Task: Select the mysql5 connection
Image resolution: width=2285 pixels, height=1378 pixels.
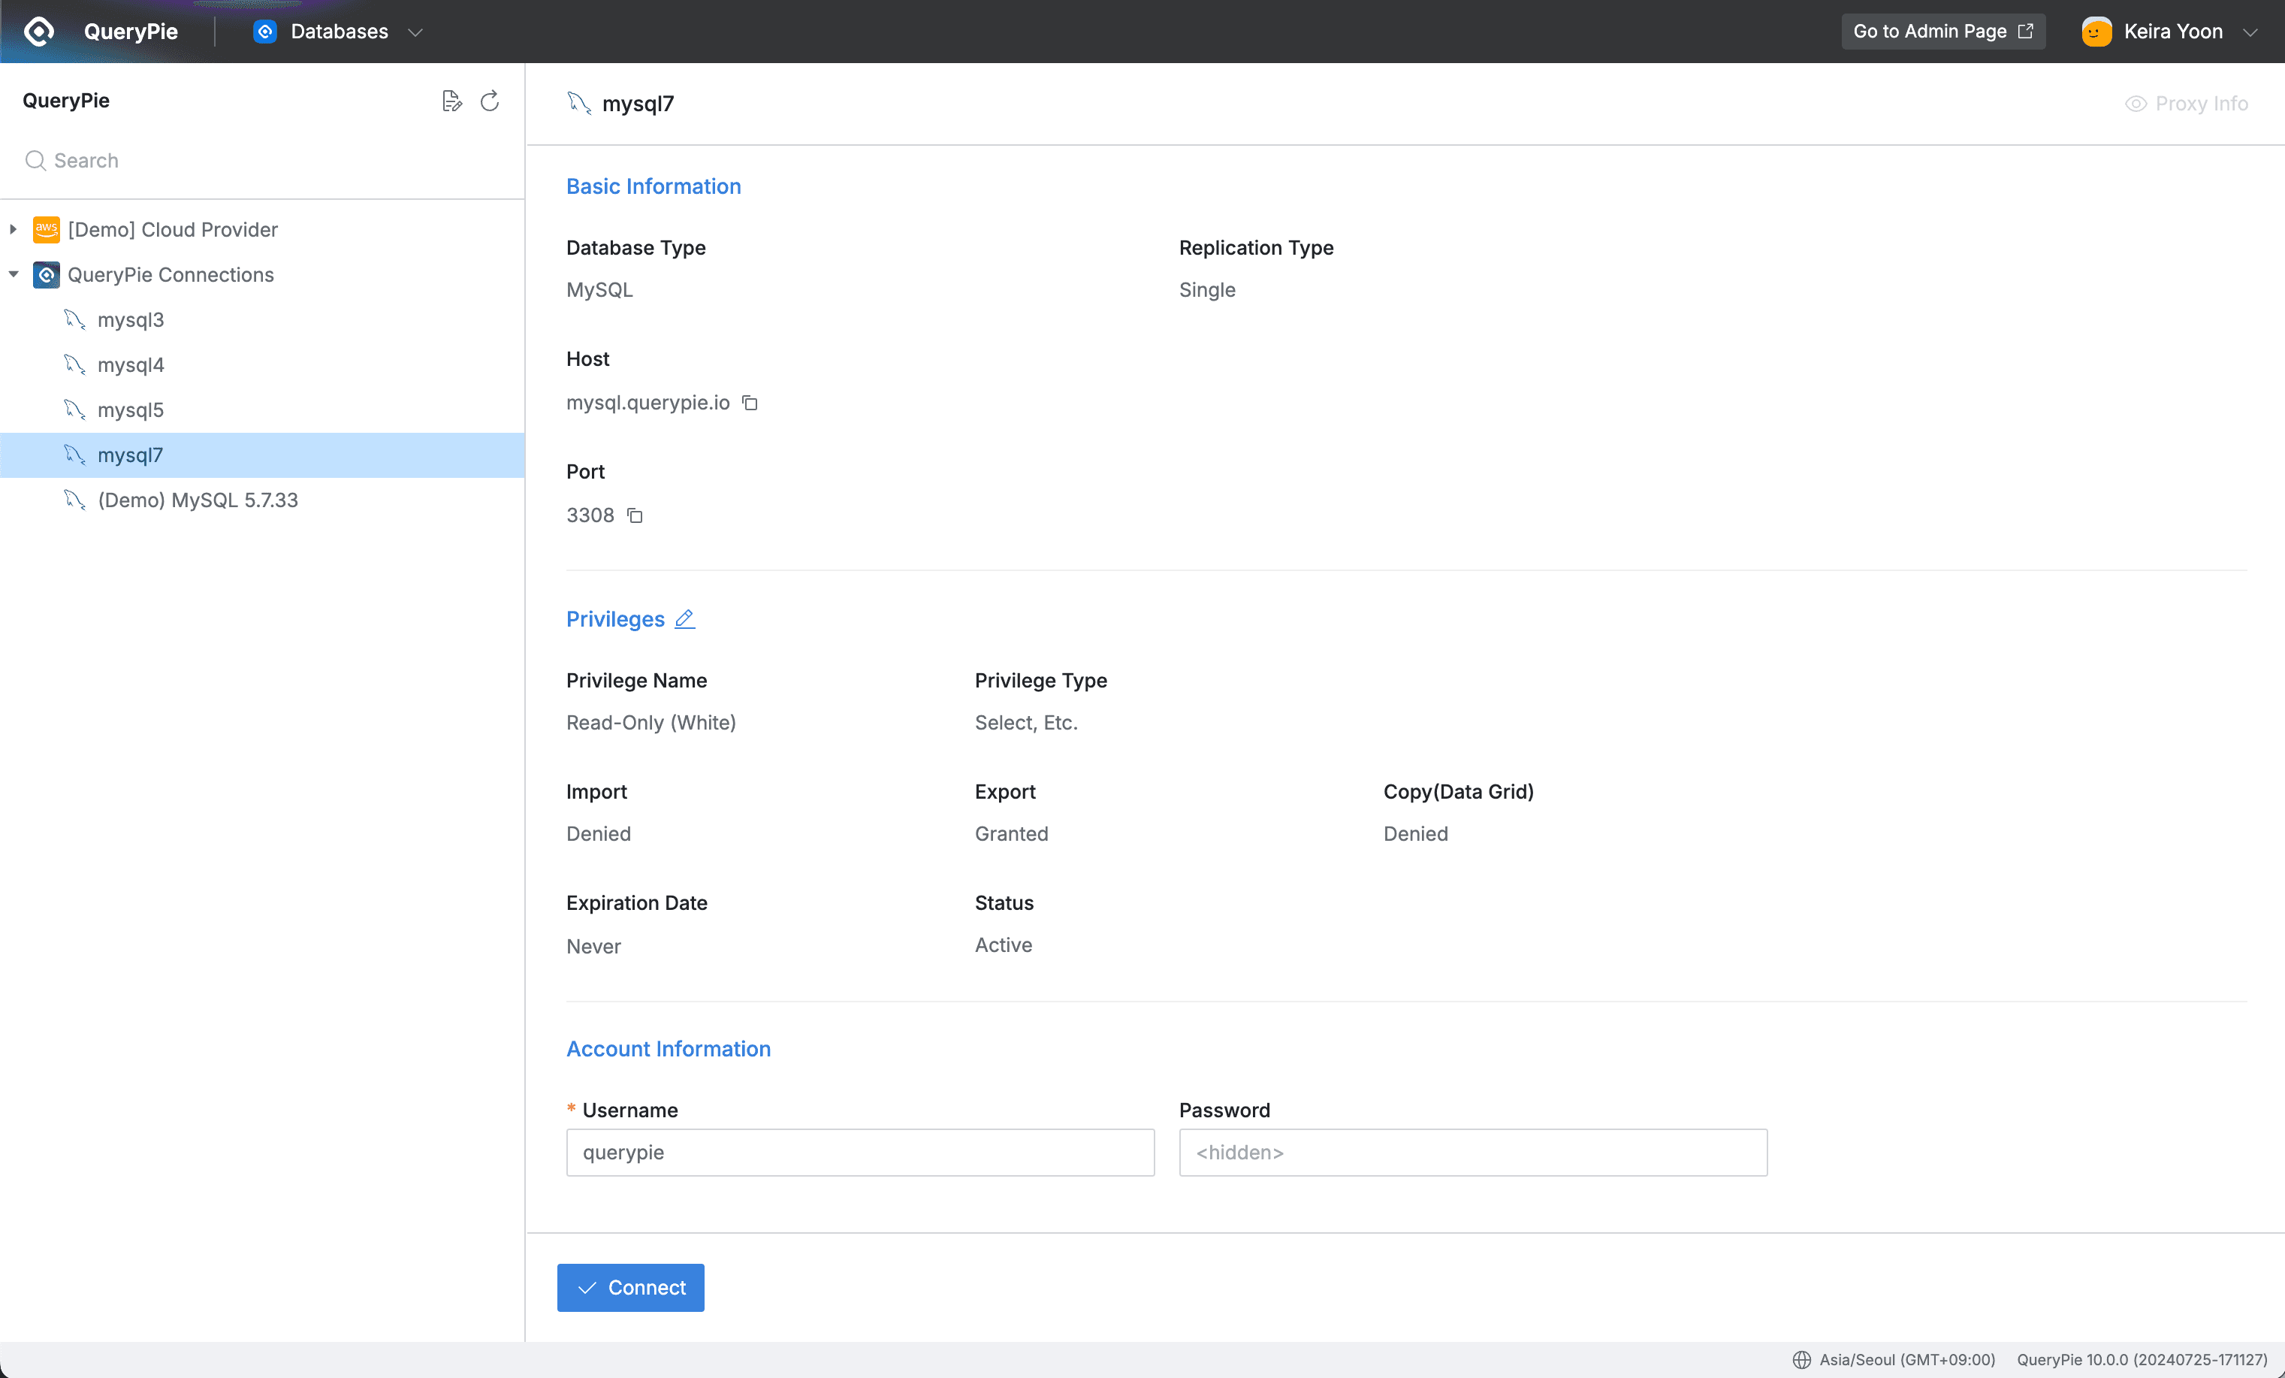Action: (131, 409)
